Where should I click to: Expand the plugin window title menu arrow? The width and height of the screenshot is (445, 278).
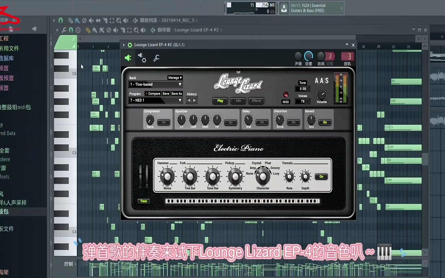pyautogui.click(x=124, y=45)
